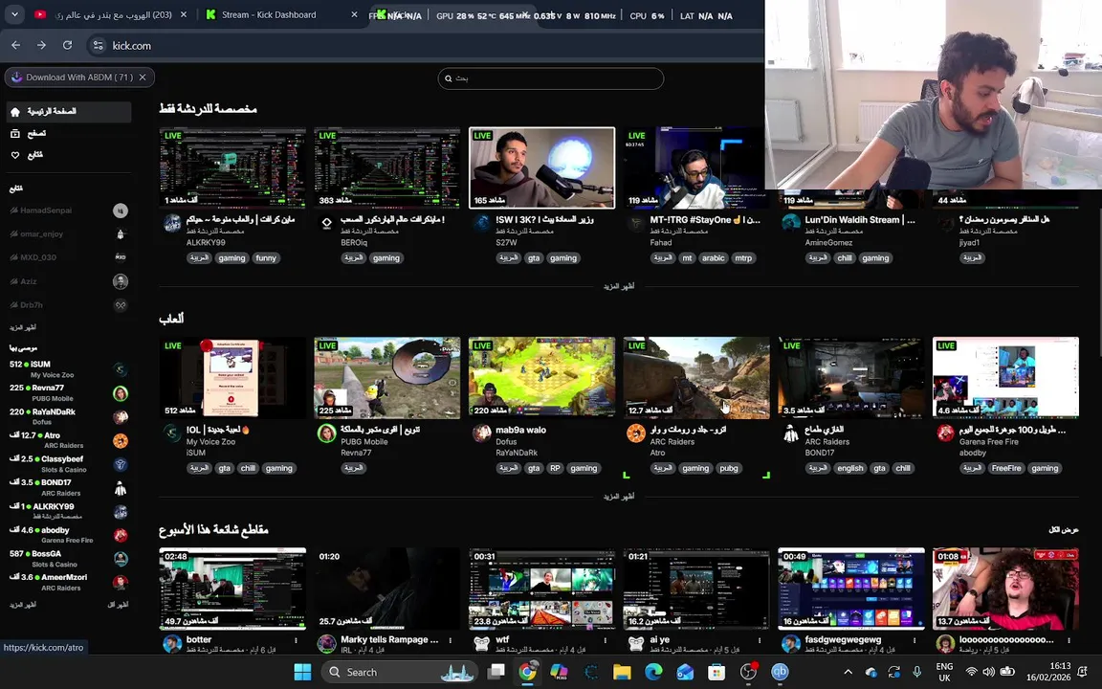The image size is (1102, 689).
Task: Reload the kick.com page
Action: tap(68, 45)
